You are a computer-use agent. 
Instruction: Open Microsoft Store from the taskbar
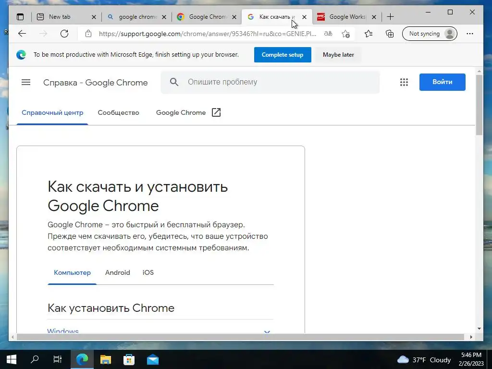click(129, 359)
